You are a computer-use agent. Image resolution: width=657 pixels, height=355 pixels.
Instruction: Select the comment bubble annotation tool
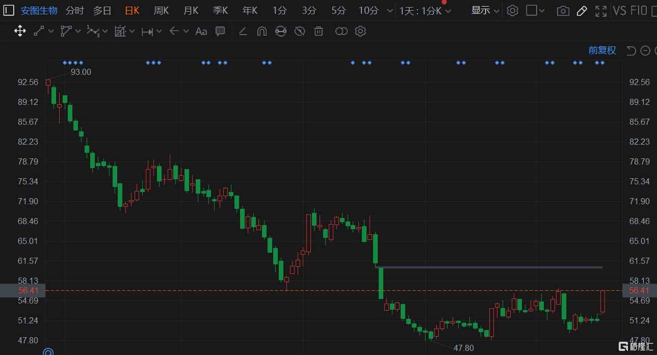point(220,31)
